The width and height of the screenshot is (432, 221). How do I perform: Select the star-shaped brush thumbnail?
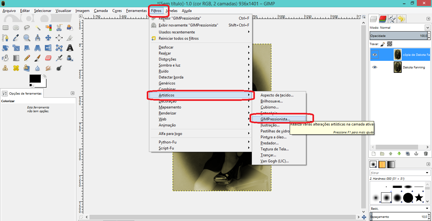(x=419, y=198)
